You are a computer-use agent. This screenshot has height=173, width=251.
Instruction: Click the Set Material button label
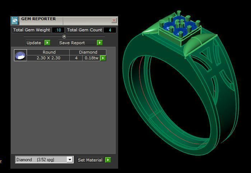[90, 160]
